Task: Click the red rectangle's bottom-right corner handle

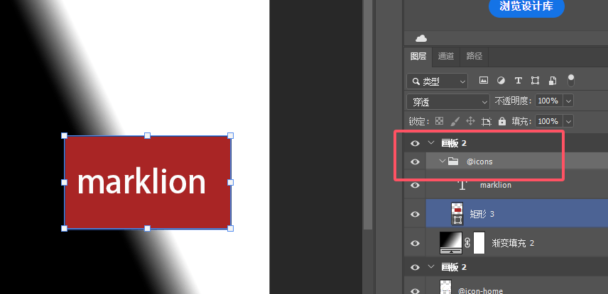Action: [x=230, y=228]
